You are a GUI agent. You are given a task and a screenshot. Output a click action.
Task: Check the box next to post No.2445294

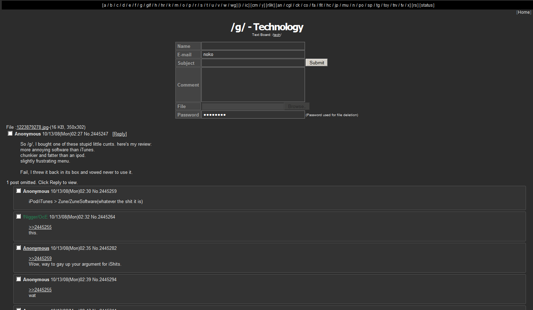coord(19,279)
